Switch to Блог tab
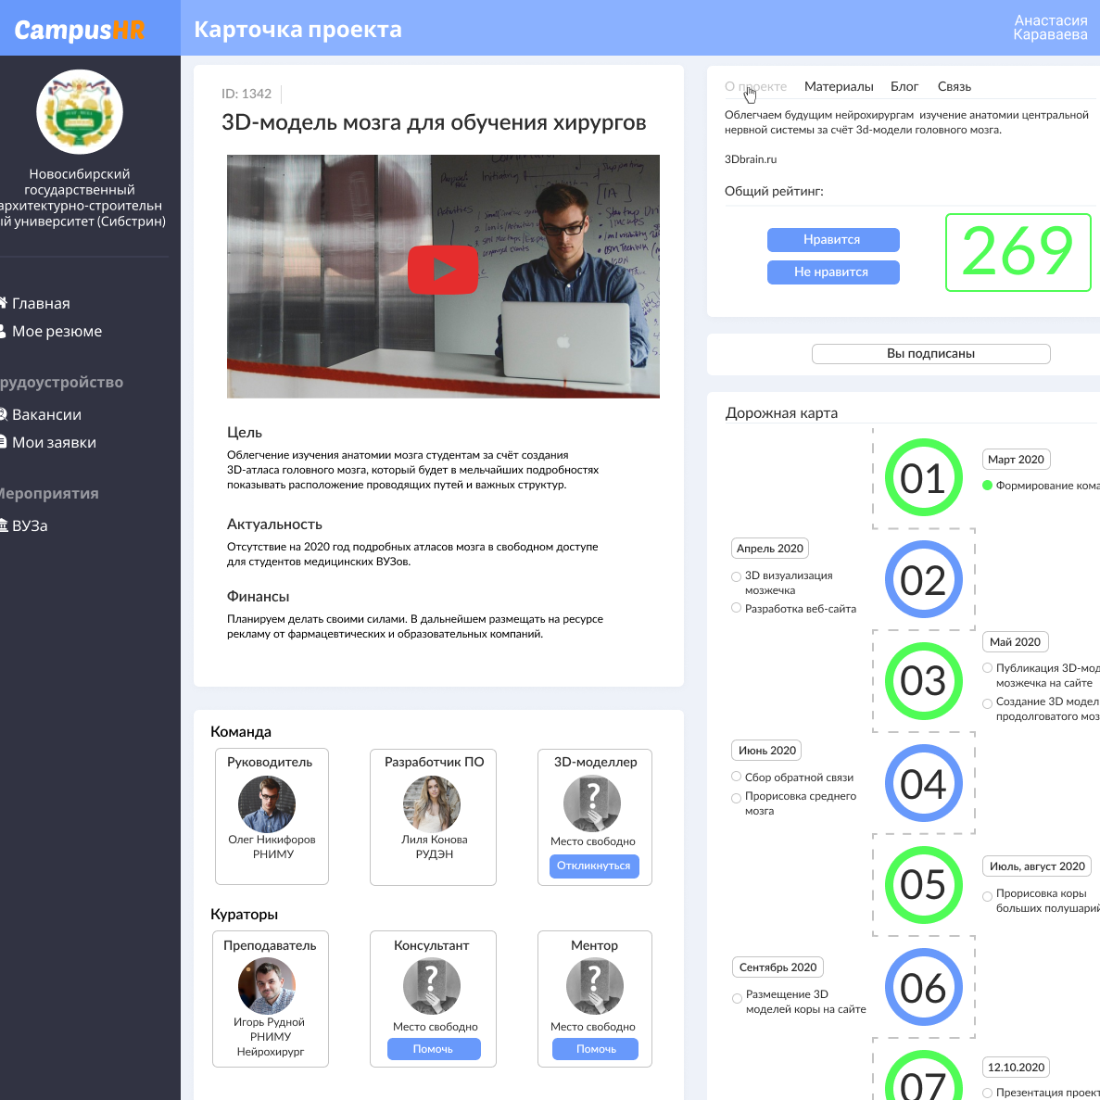Screen dimensions: 1100x1100 [904, 86]
